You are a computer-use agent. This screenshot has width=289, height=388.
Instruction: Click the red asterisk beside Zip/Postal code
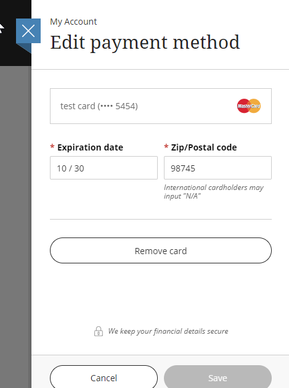pyautogui.click(x=166, y=146)
